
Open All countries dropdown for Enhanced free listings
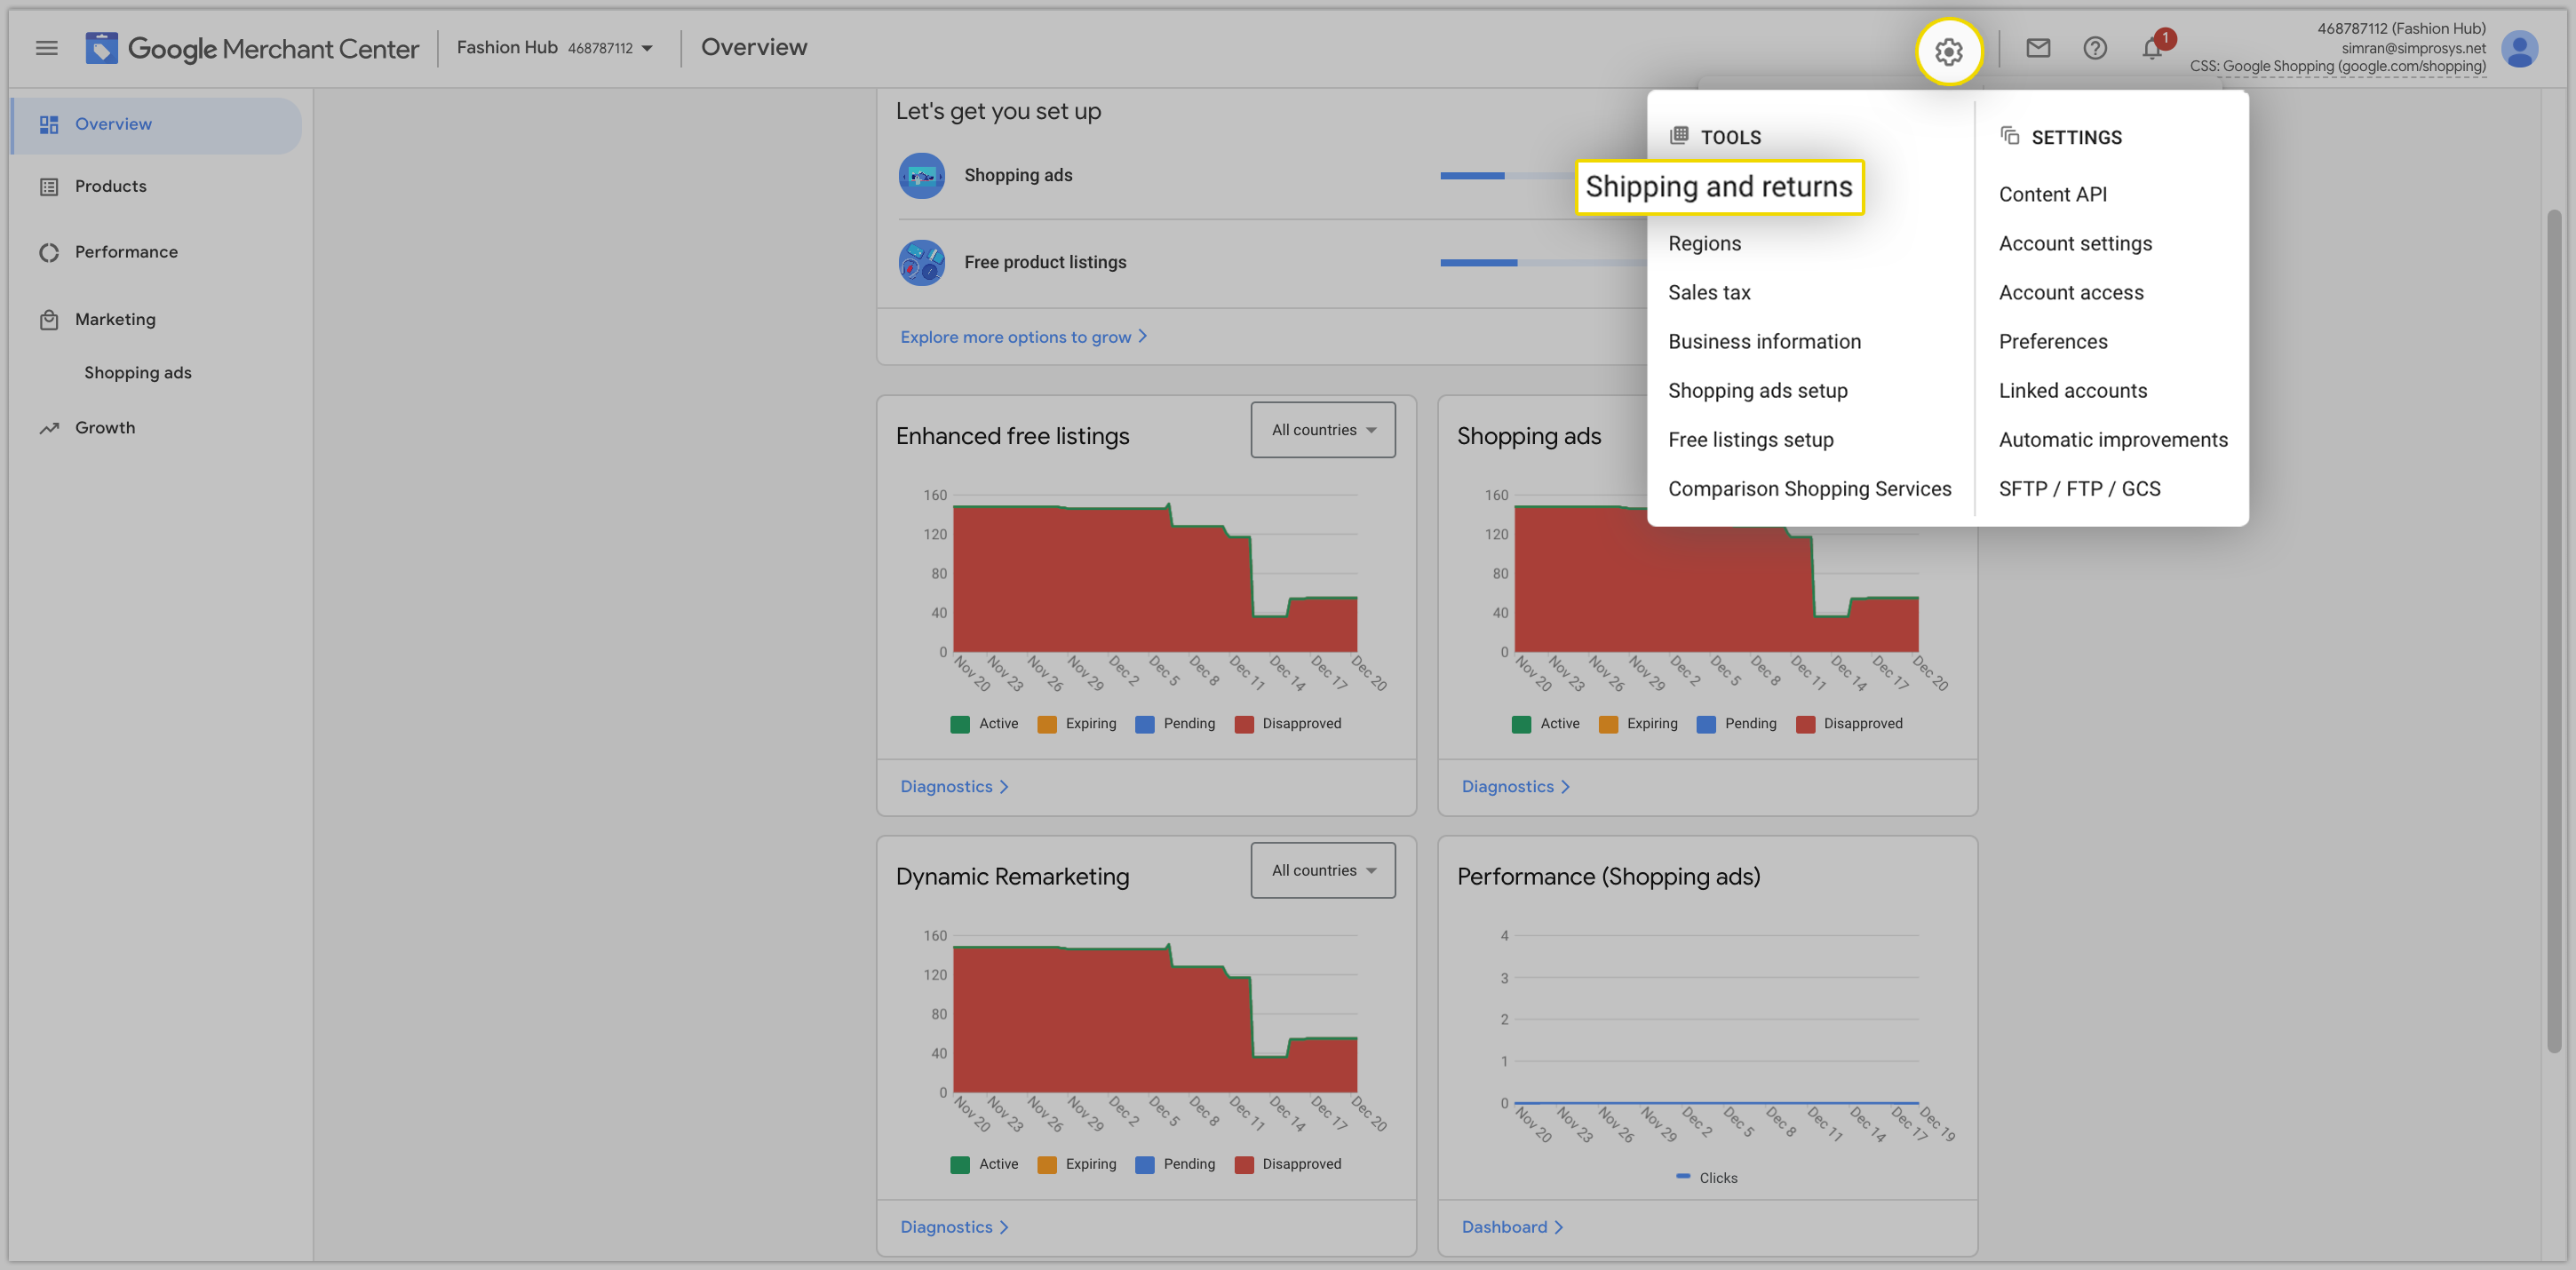(x=1322, y=430)
